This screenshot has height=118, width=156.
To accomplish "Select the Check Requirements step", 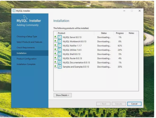I will tap(26, 48).
